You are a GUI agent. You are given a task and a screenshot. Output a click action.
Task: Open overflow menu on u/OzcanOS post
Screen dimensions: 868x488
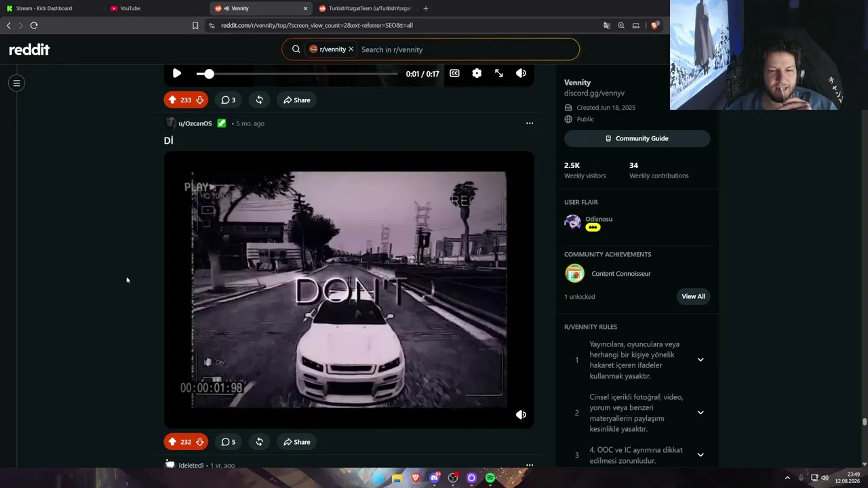pos(530,123)
